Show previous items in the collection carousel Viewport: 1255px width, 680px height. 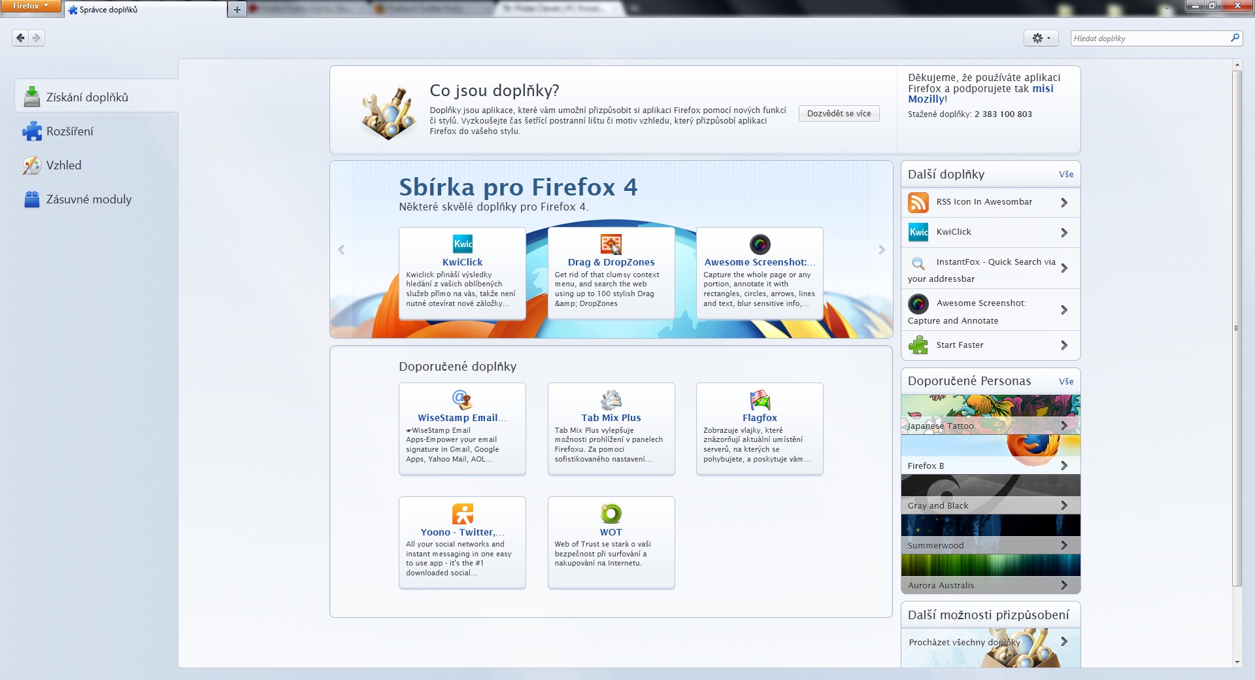341,250
